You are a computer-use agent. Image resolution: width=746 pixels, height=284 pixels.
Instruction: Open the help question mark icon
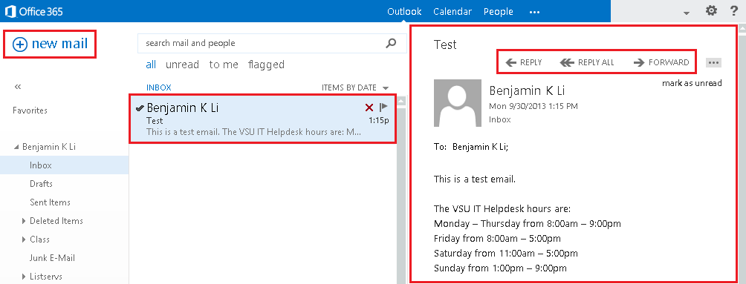click(733, 10)
